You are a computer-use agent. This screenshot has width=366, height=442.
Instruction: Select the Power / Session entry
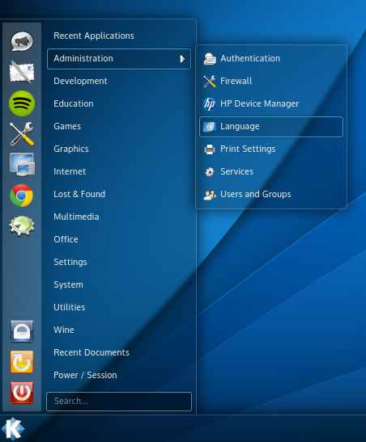pyautogui.click(x=119, y=375)
